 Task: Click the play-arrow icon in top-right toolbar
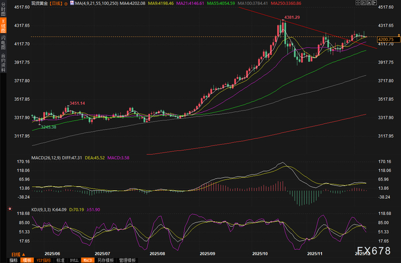369,2
